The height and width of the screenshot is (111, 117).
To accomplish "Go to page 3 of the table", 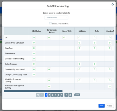I will pos(52,95).
